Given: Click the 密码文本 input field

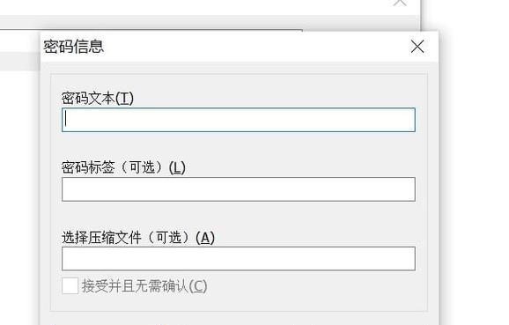Looking at the screenshot, I should (x=239, y=120).
